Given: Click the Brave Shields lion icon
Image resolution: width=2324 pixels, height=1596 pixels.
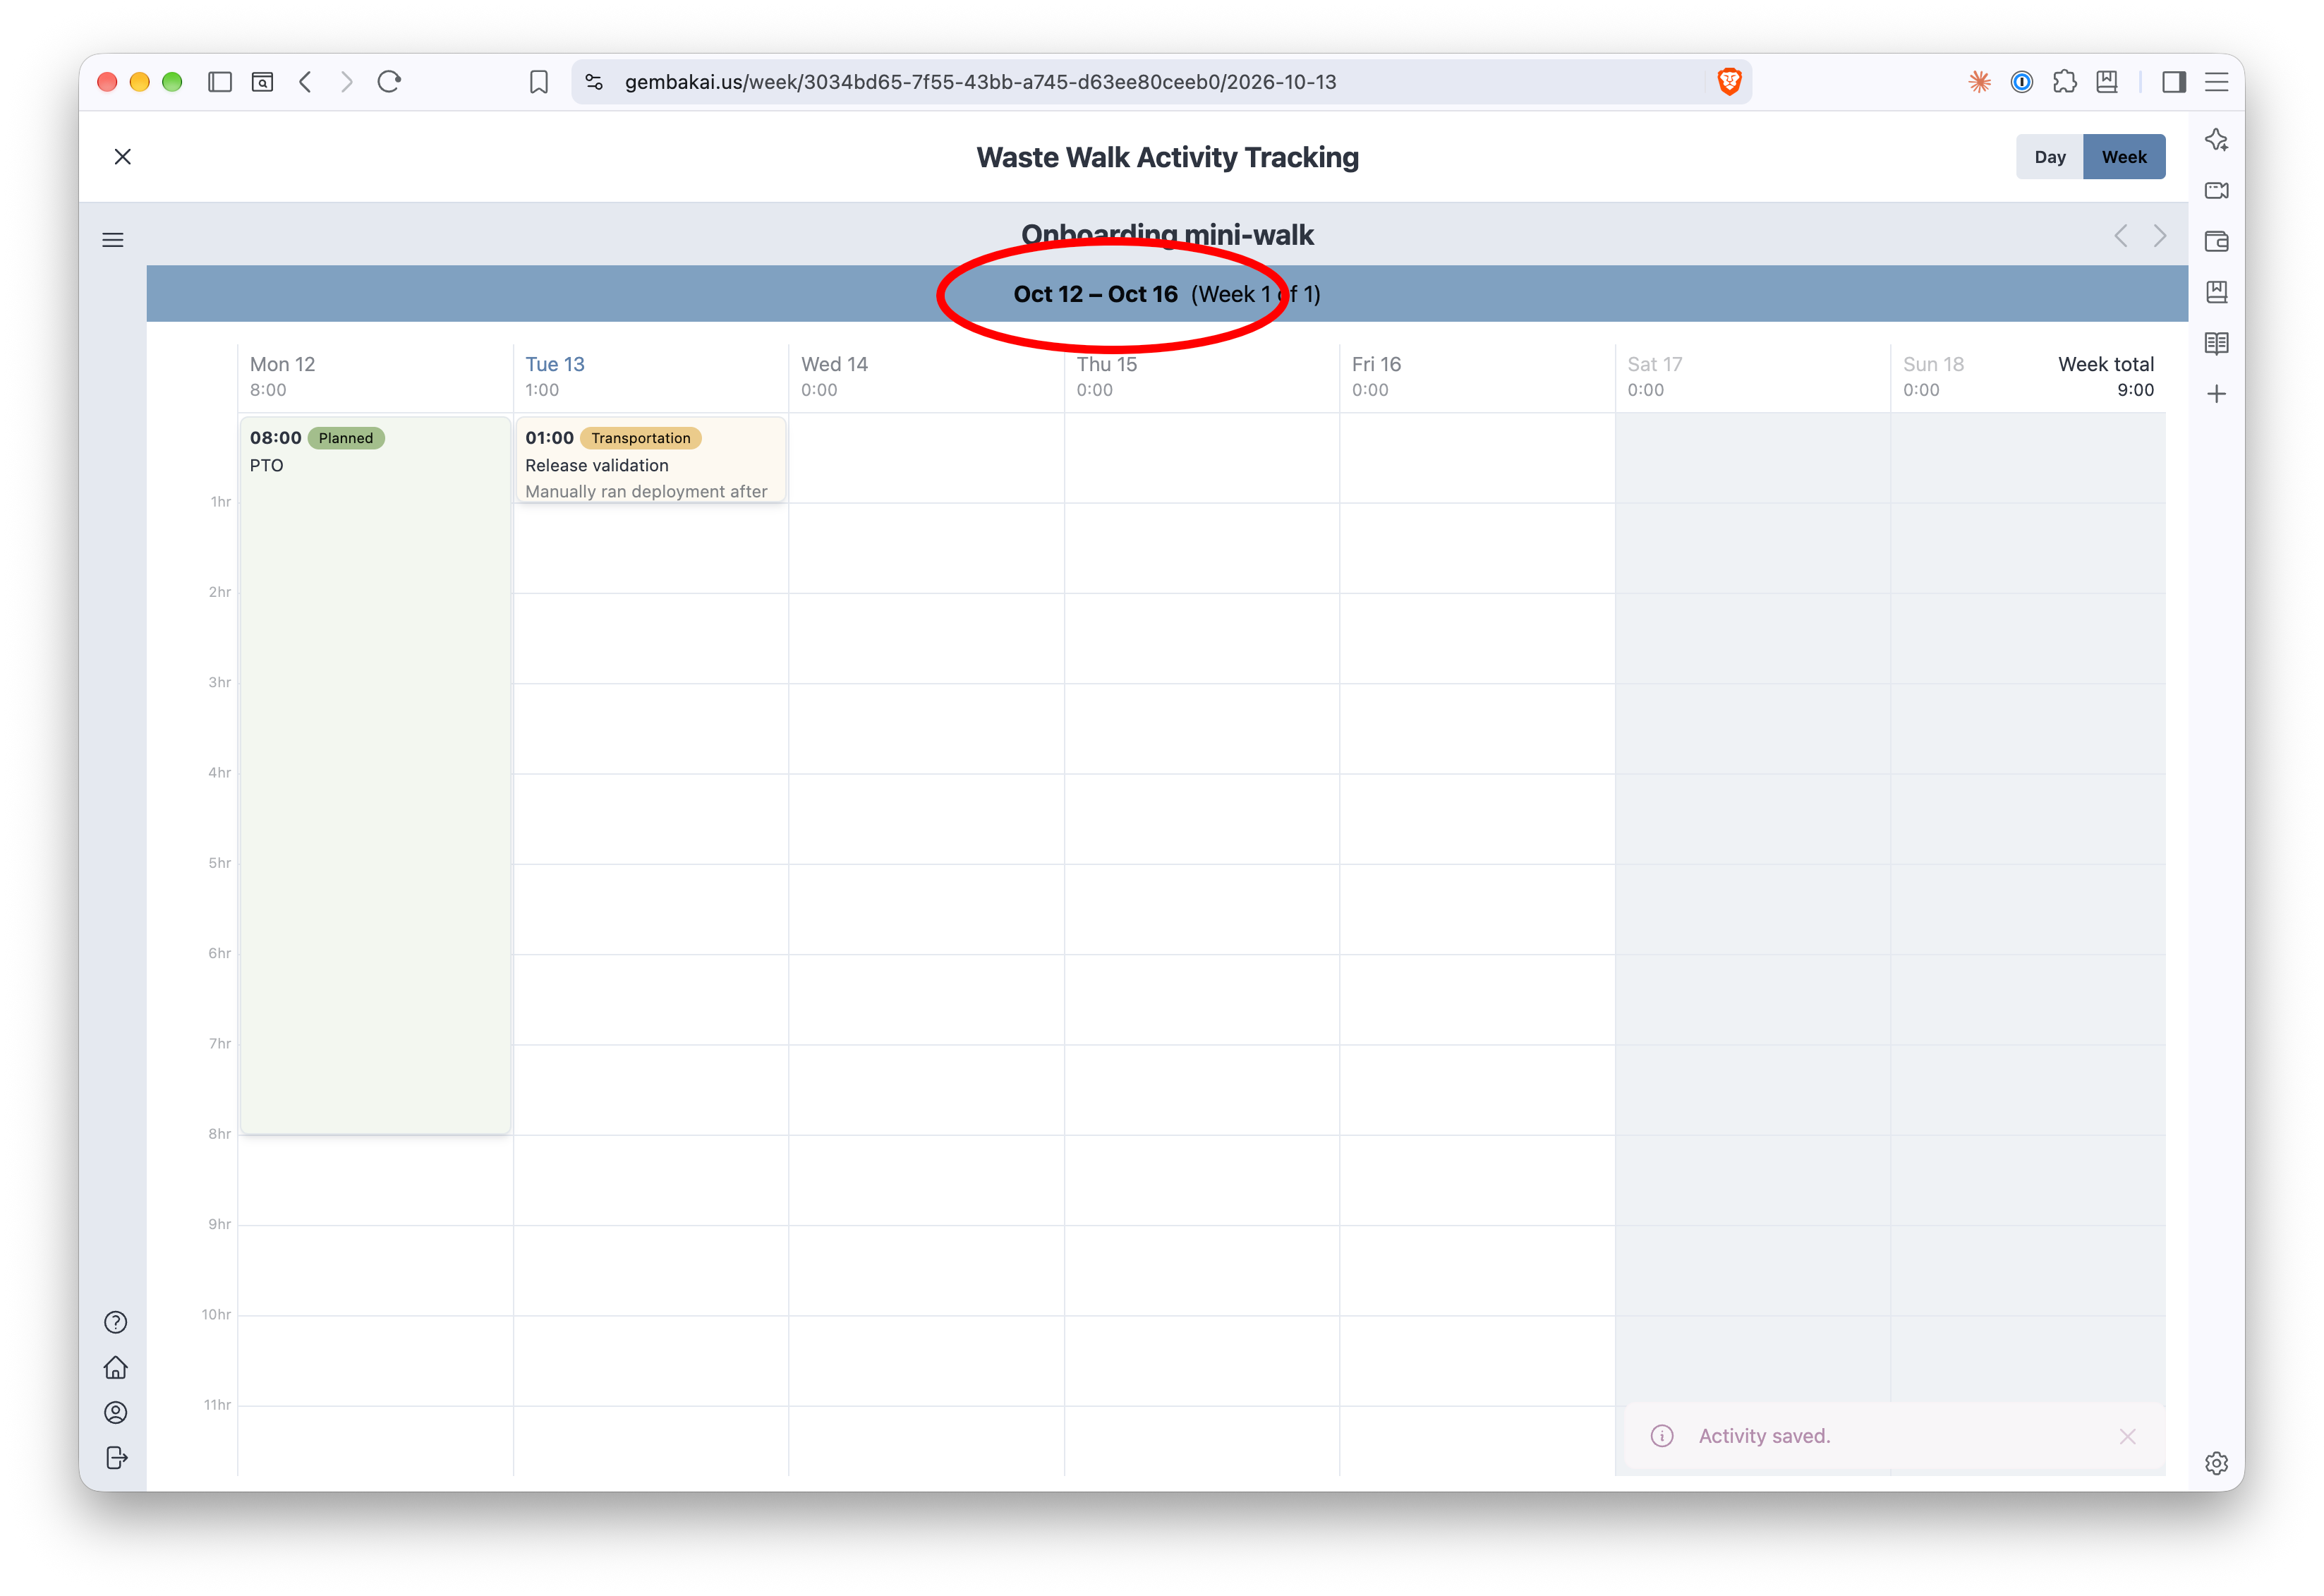Looking at the screenshot, I should [1729, 82].
